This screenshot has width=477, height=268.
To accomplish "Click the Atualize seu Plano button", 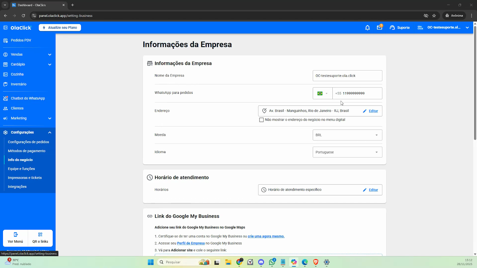I will coord(60,28).
